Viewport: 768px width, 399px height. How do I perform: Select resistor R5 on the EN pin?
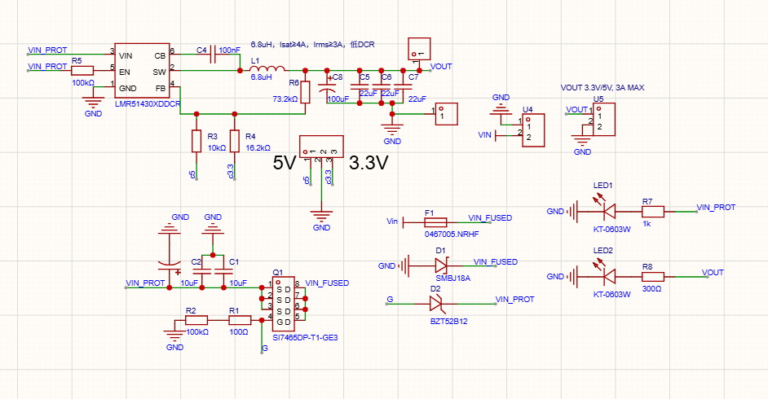pos(82,71)
